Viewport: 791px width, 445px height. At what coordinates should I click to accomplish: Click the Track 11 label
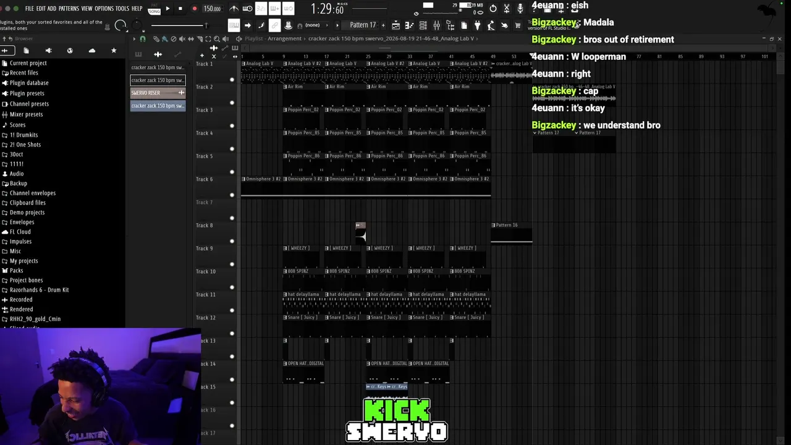205,295
